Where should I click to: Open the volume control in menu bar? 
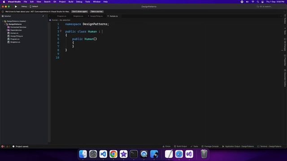coord(247,2)
